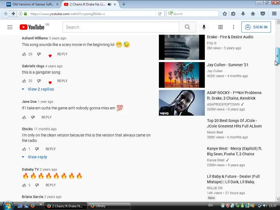This screenshot has height=210, width=280.
Task: Reload the page with the refresh icon
Action: click(x=160, y=14)
